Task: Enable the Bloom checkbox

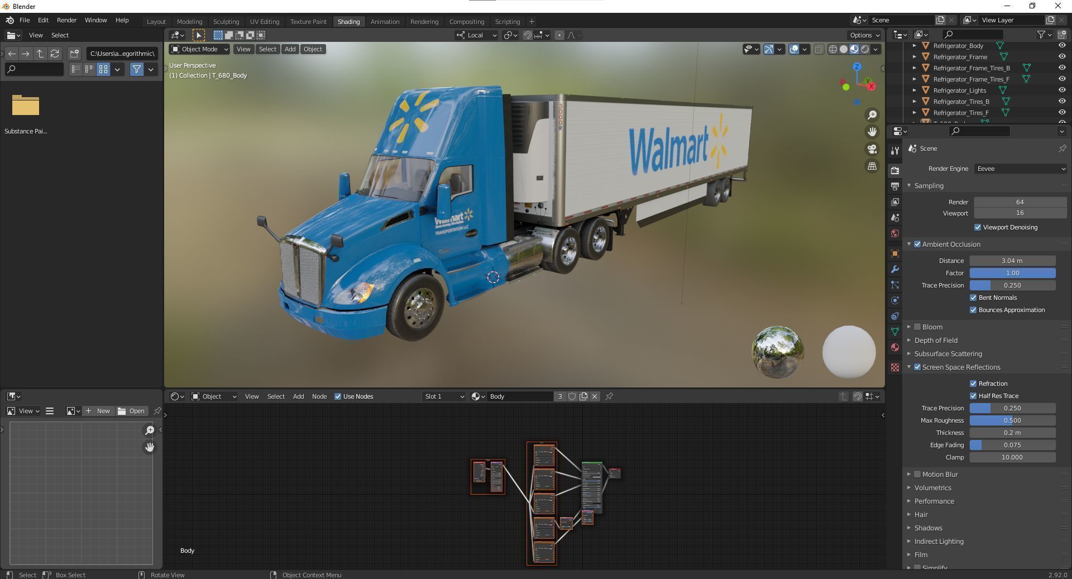Action: pos(917,327)
